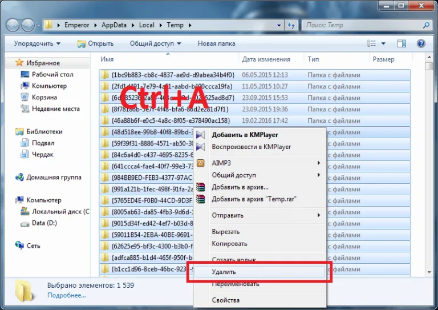The width and height of the screenshot is (438, 310).
Task: Click the Открыть toolbar button
Action: click(95, 43)
